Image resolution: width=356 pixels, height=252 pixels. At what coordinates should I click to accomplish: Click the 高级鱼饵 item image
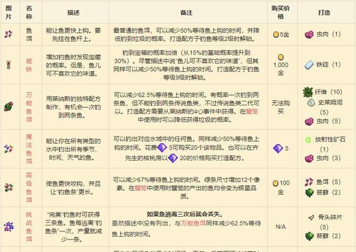click(9, 187)
